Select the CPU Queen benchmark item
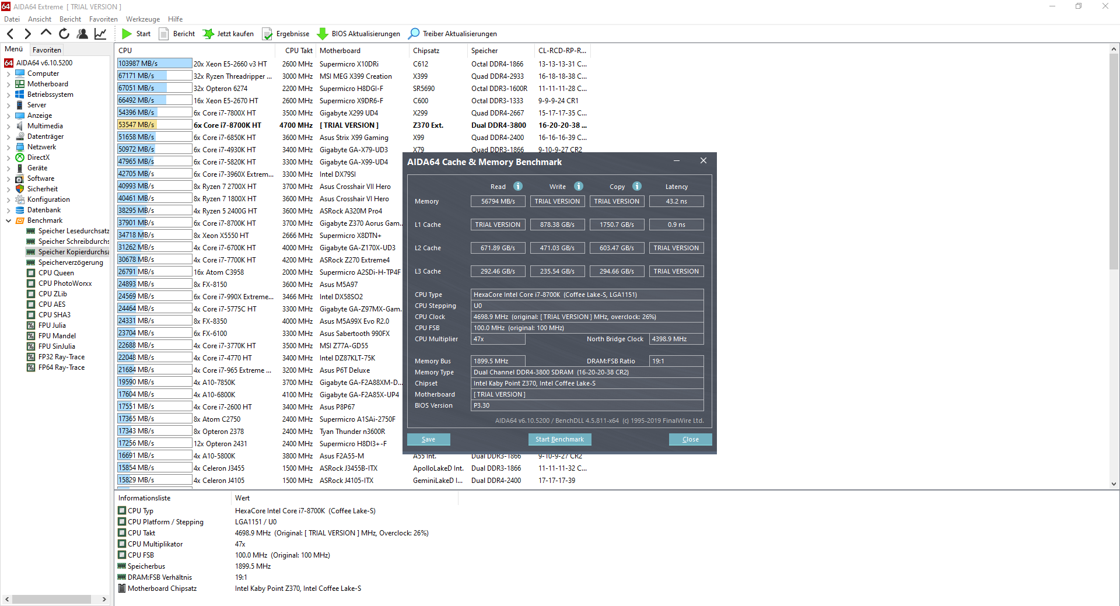The width and height of the screenshot is (1120, 606). pyautogui.click(x=56, y=273)
